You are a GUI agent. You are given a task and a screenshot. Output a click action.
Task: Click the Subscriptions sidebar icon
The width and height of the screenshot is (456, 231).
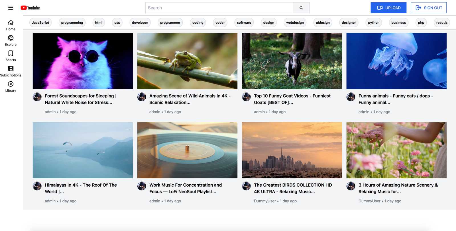[x=11, y=71]
